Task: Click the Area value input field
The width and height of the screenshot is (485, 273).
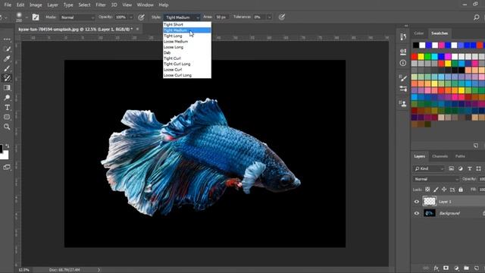Action: point(221,17)
